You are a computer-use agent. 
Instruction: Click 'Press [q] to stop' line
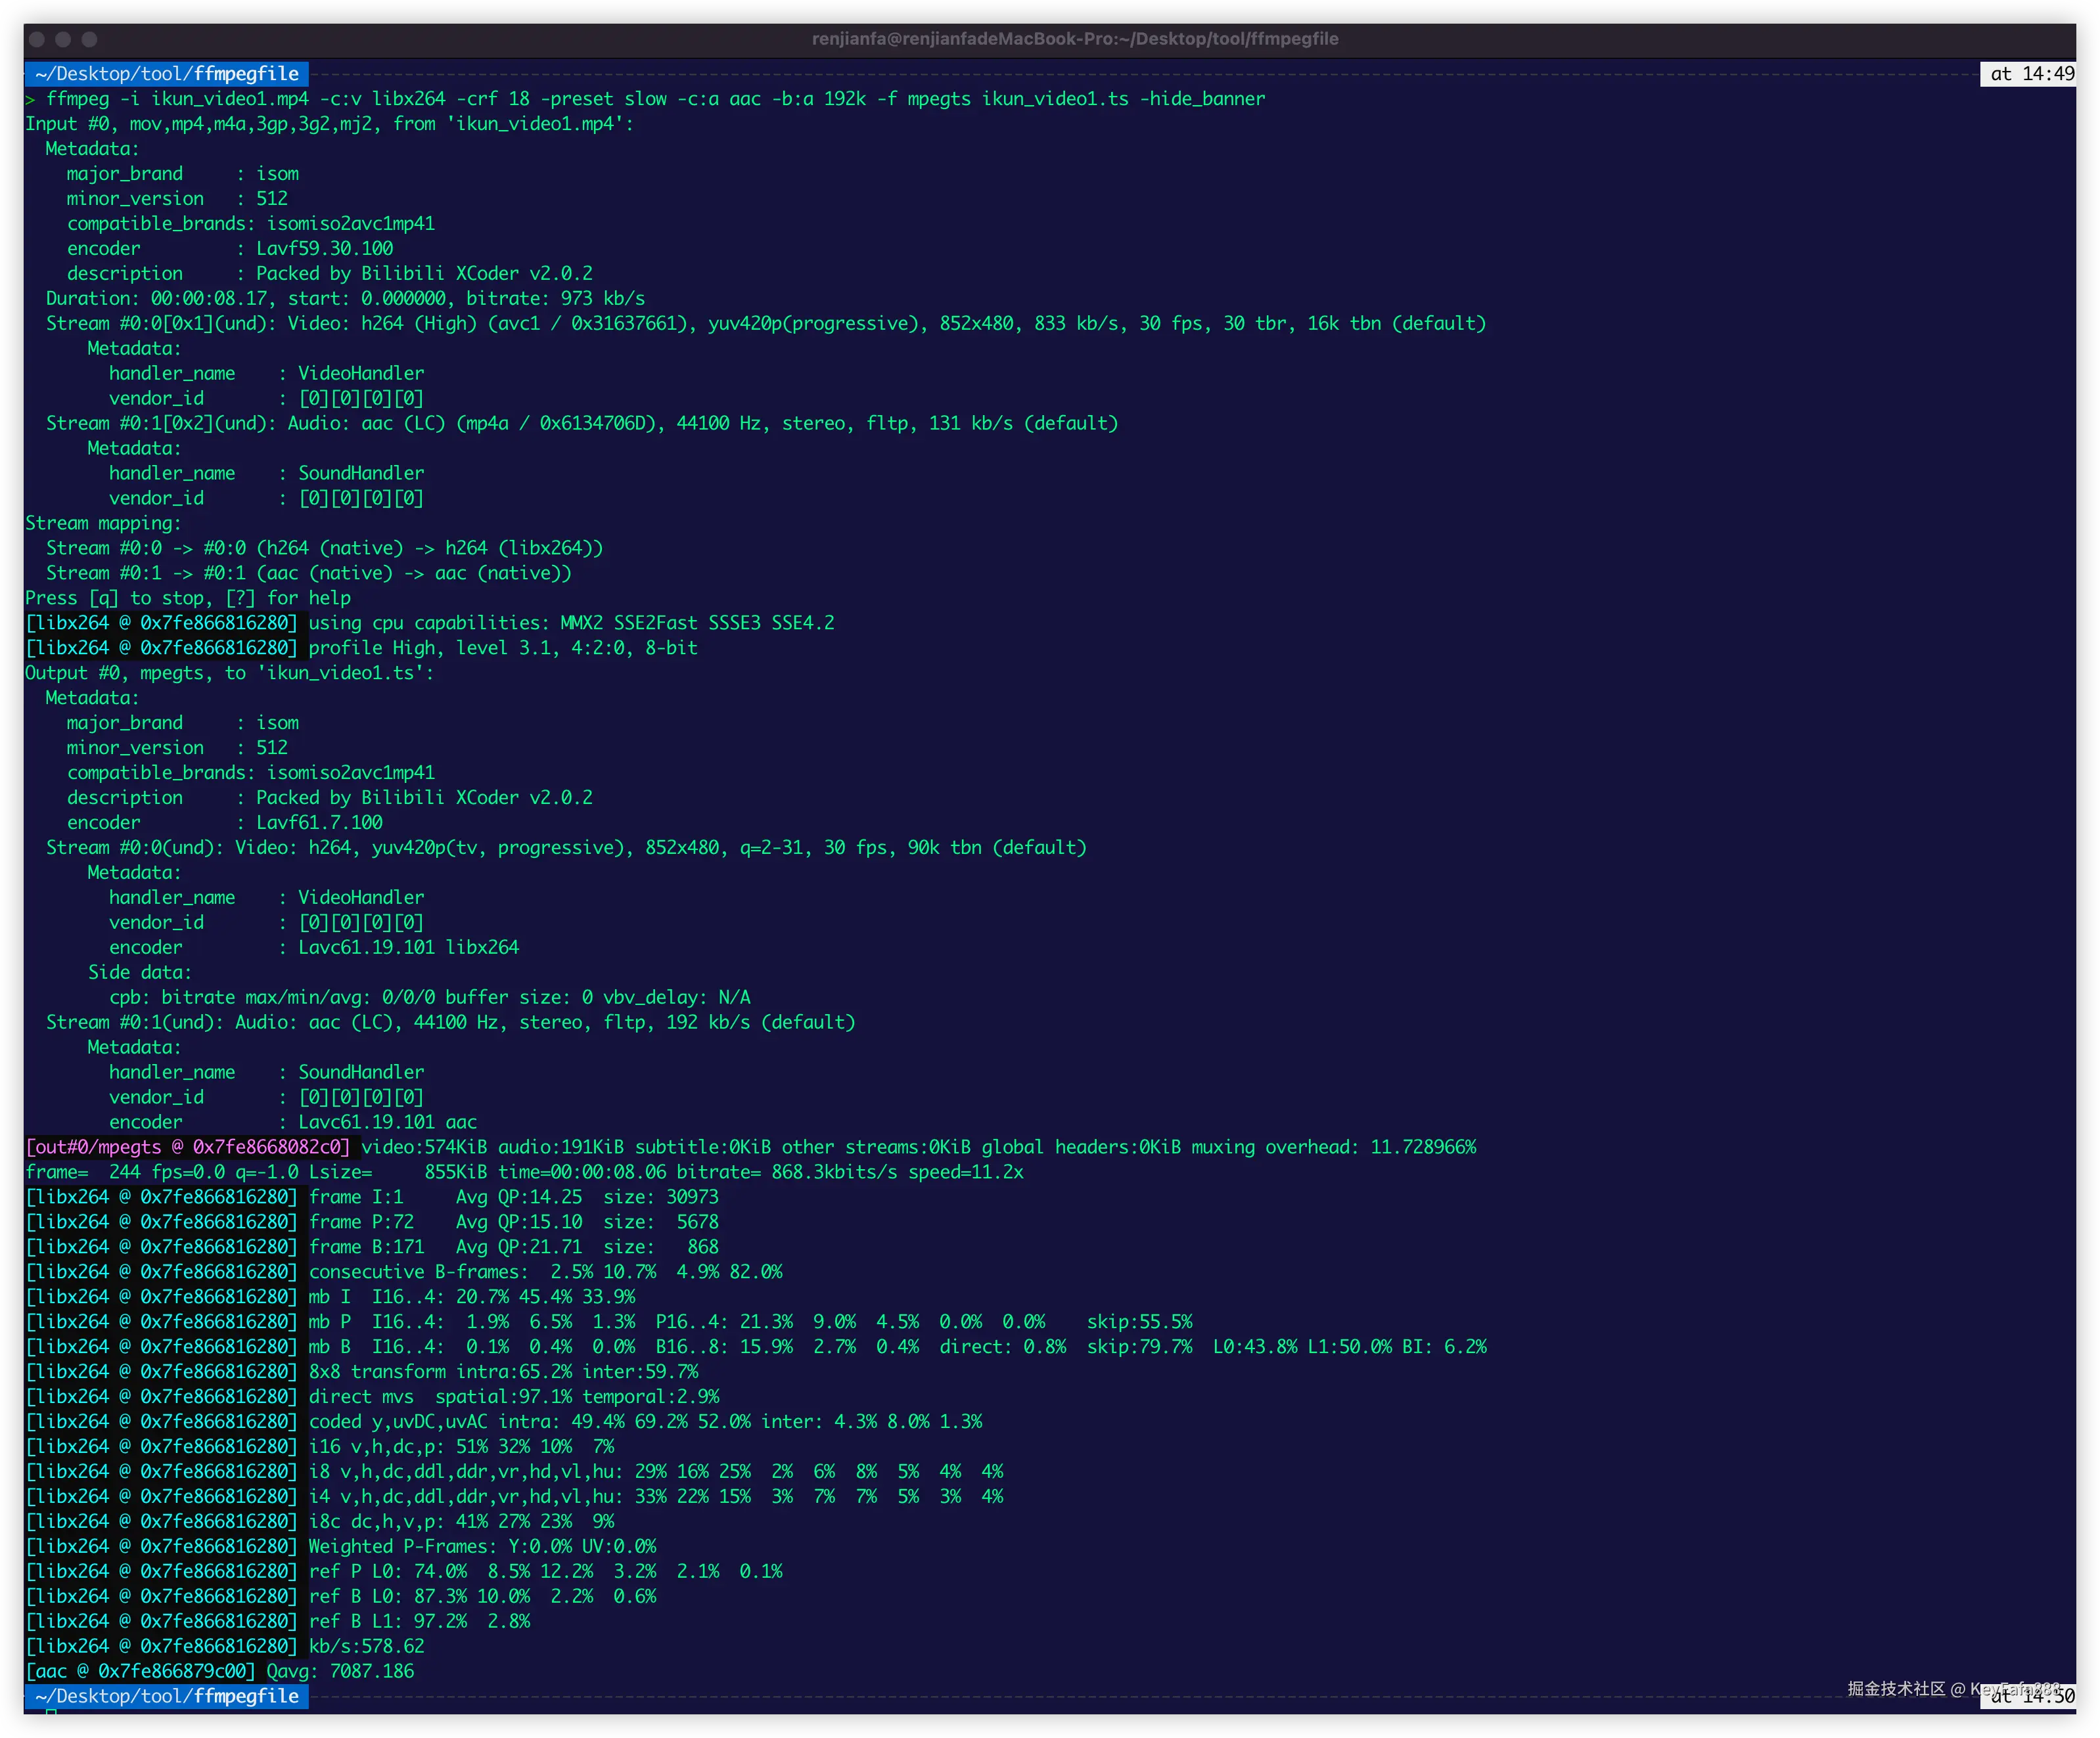click(x=188, y=598)
